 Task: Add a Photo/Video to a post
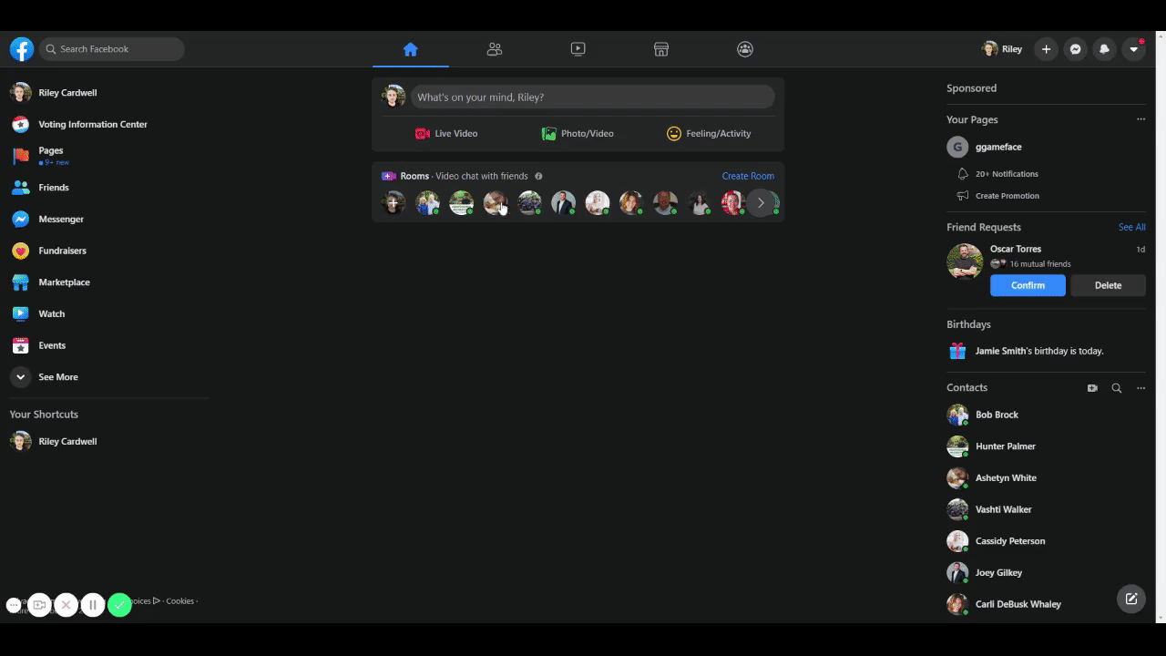(x=578, y=133)
